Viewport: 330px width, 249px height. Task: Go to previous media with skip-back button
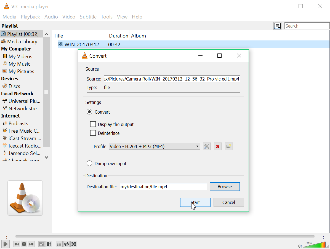(x=17, y=244)
